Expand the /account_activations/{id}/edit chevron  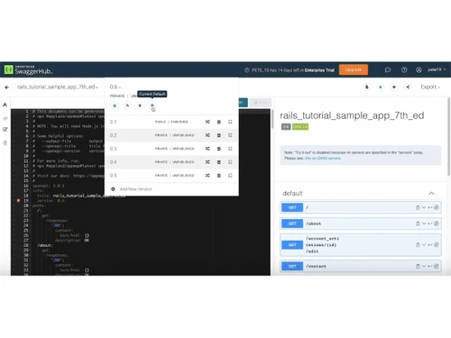[424, 245]
